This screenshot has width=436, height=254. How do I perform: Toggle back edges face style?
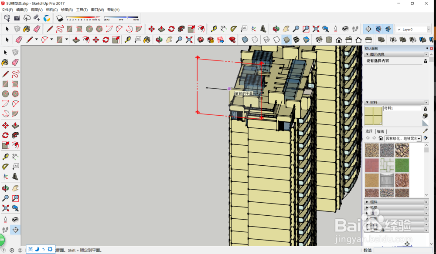pos(255,40)
